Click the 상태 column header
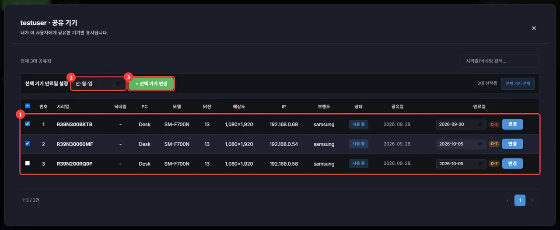Screen dimensions: 560x230 pos(359,106)
